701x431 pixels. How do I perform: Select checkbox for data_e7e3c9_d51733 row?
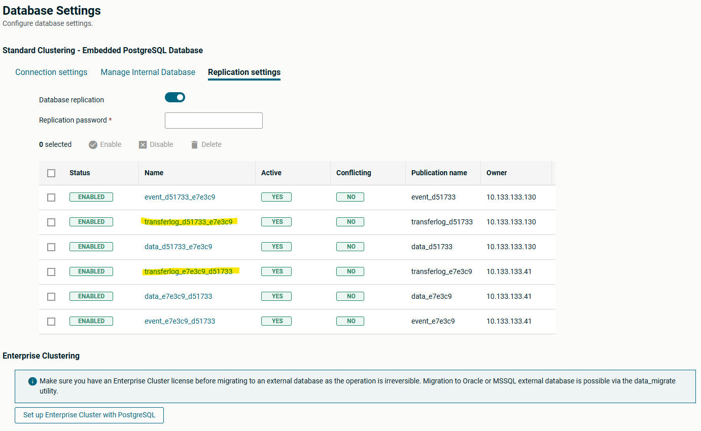51,297
